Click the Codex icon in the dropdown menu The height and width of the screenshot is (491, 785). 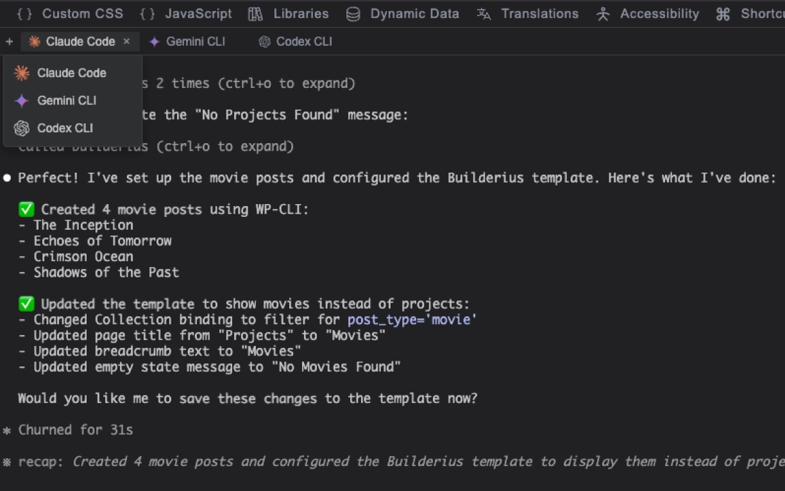coord(22,128)
